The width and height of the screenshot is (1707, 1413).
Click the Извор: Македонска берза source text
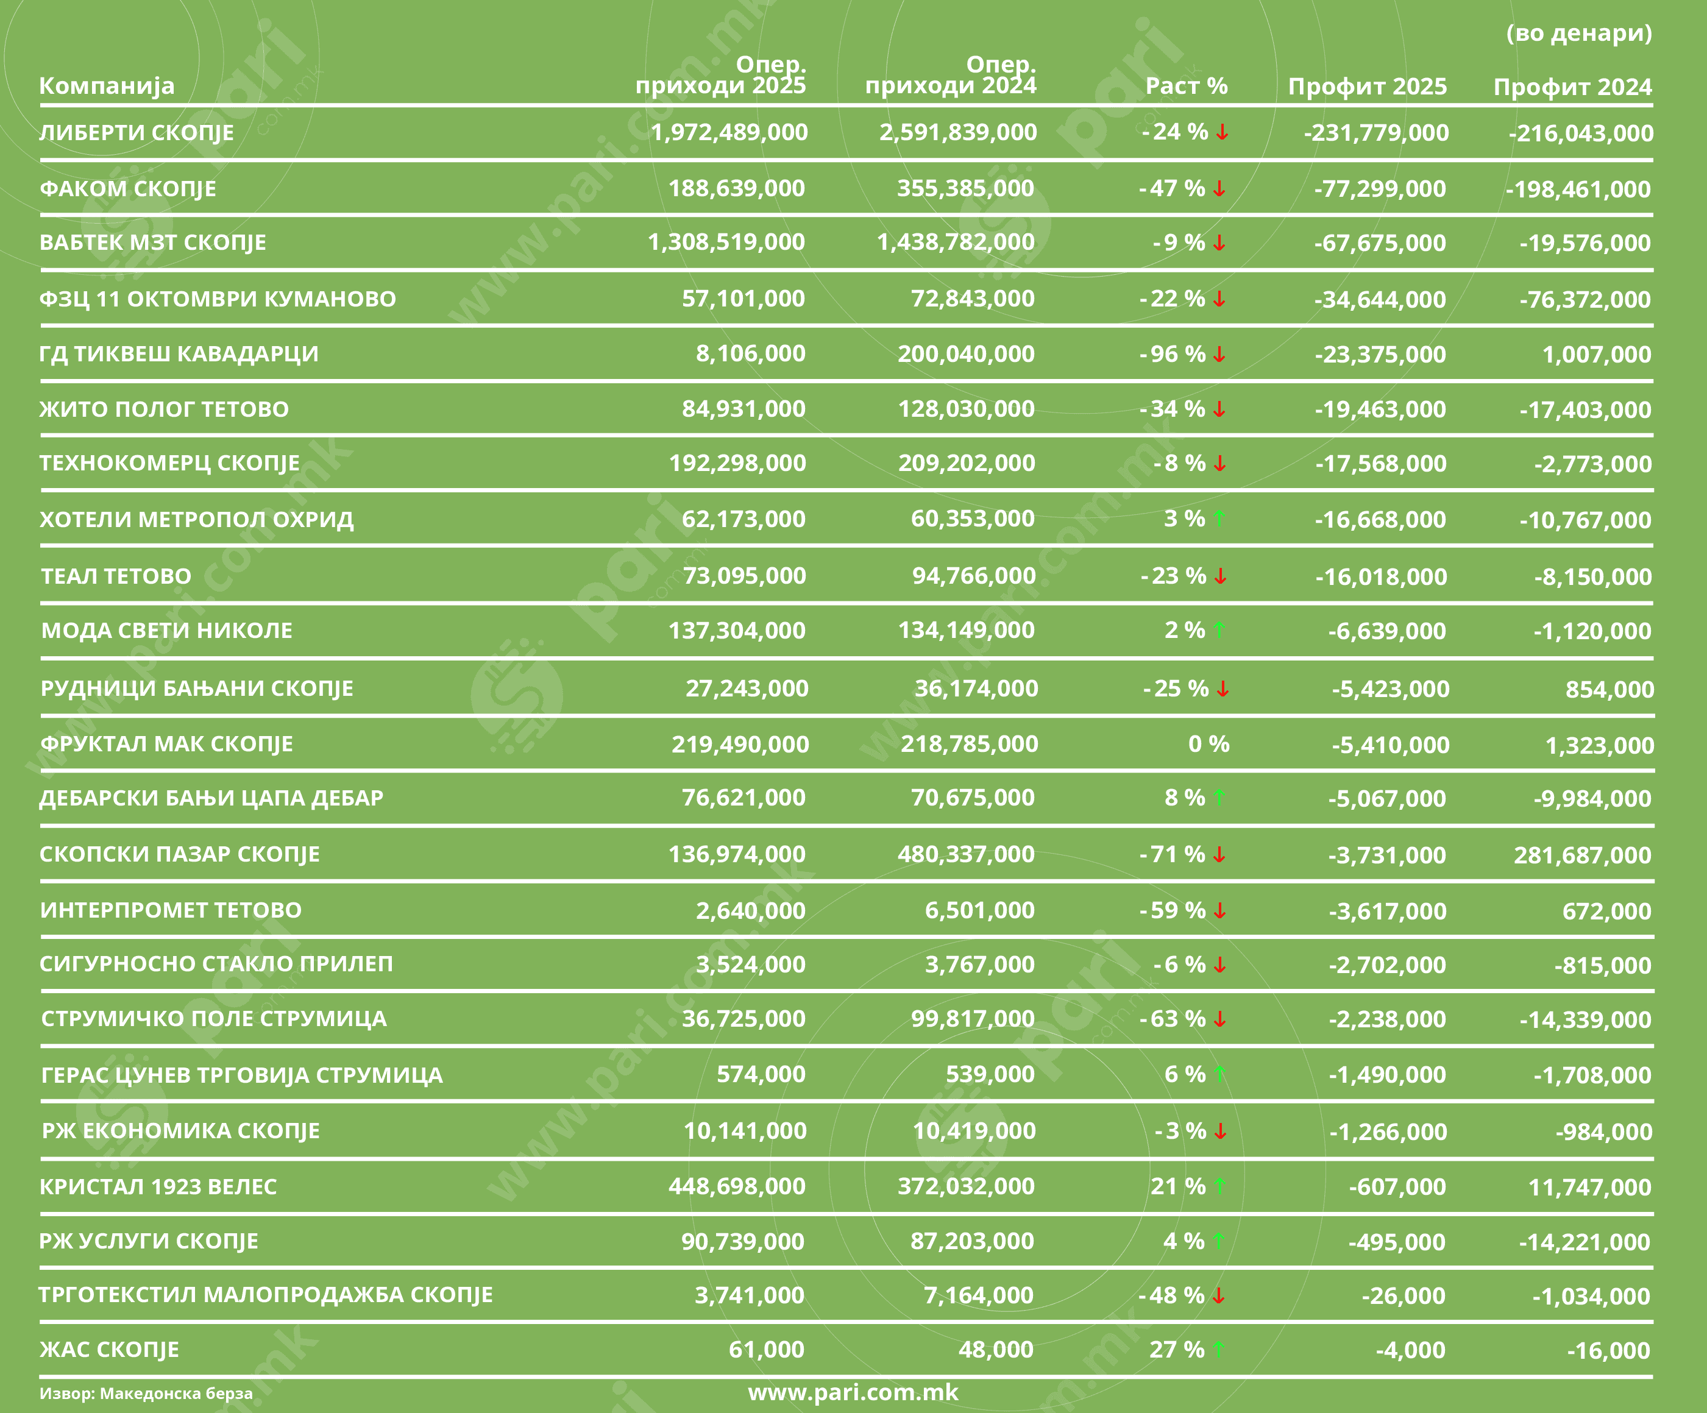click(146, 1394)
